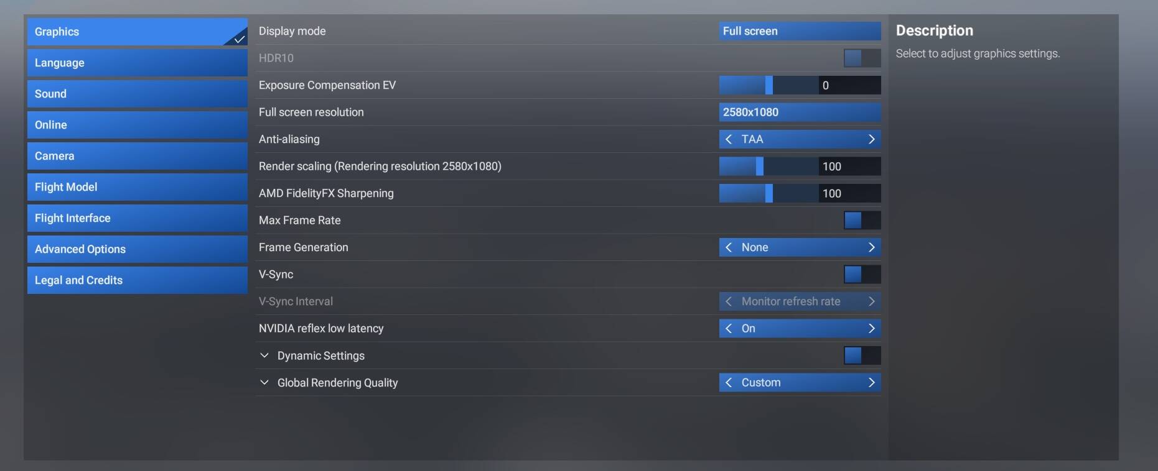This screenshot has height=471, width=1158.
Task: Click the Max Frame Rate label
Action: [x=300, y=220]
